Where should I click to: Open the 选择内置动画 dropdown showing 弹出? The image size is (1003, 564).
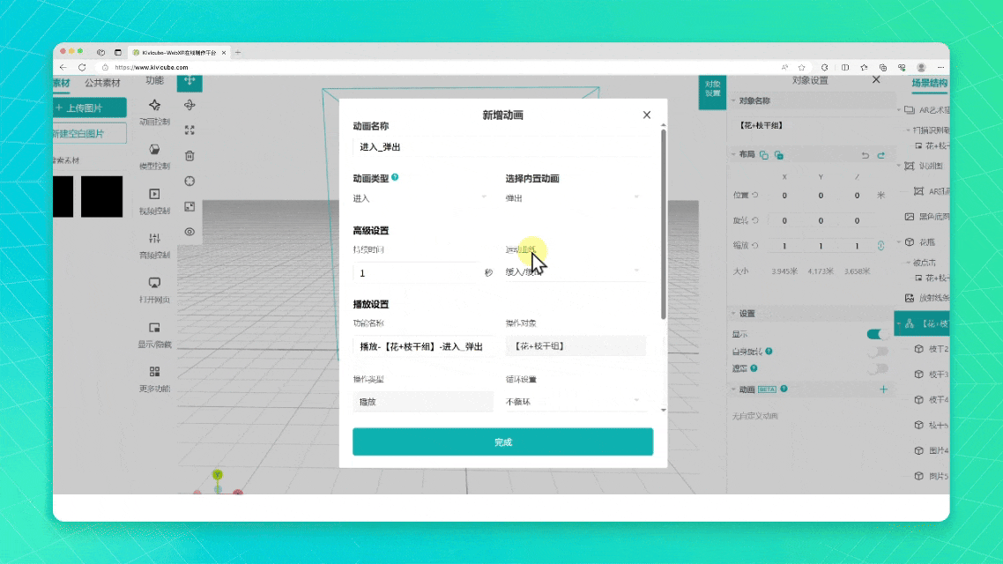(x=573, y=198)
